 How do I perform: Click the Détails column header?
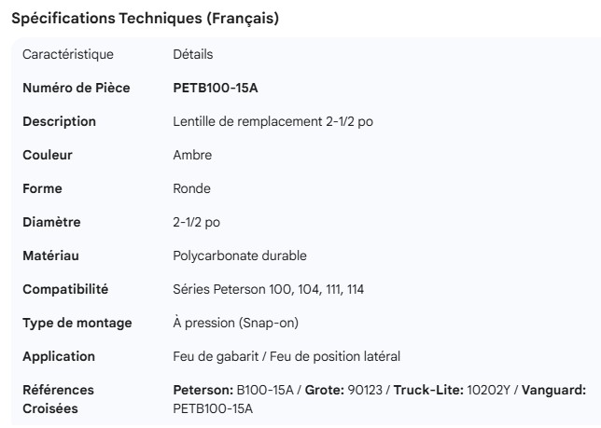coord(193,55)
